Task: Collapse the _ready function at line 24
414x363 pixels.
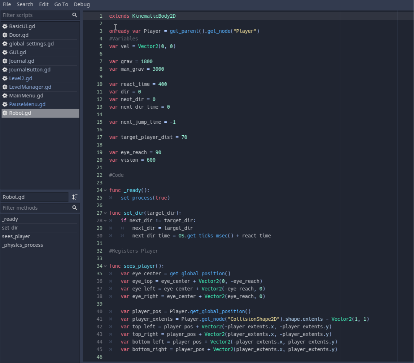Action: (x=105, y=190)
